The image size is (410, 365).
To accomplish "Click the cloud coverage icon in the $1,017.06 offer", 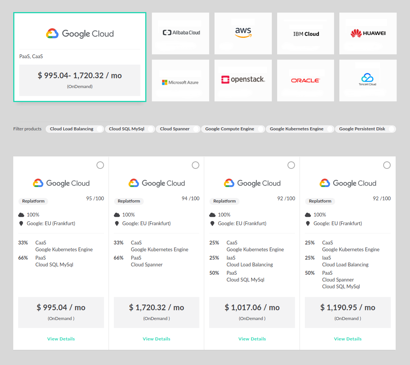I will (212, 215).
